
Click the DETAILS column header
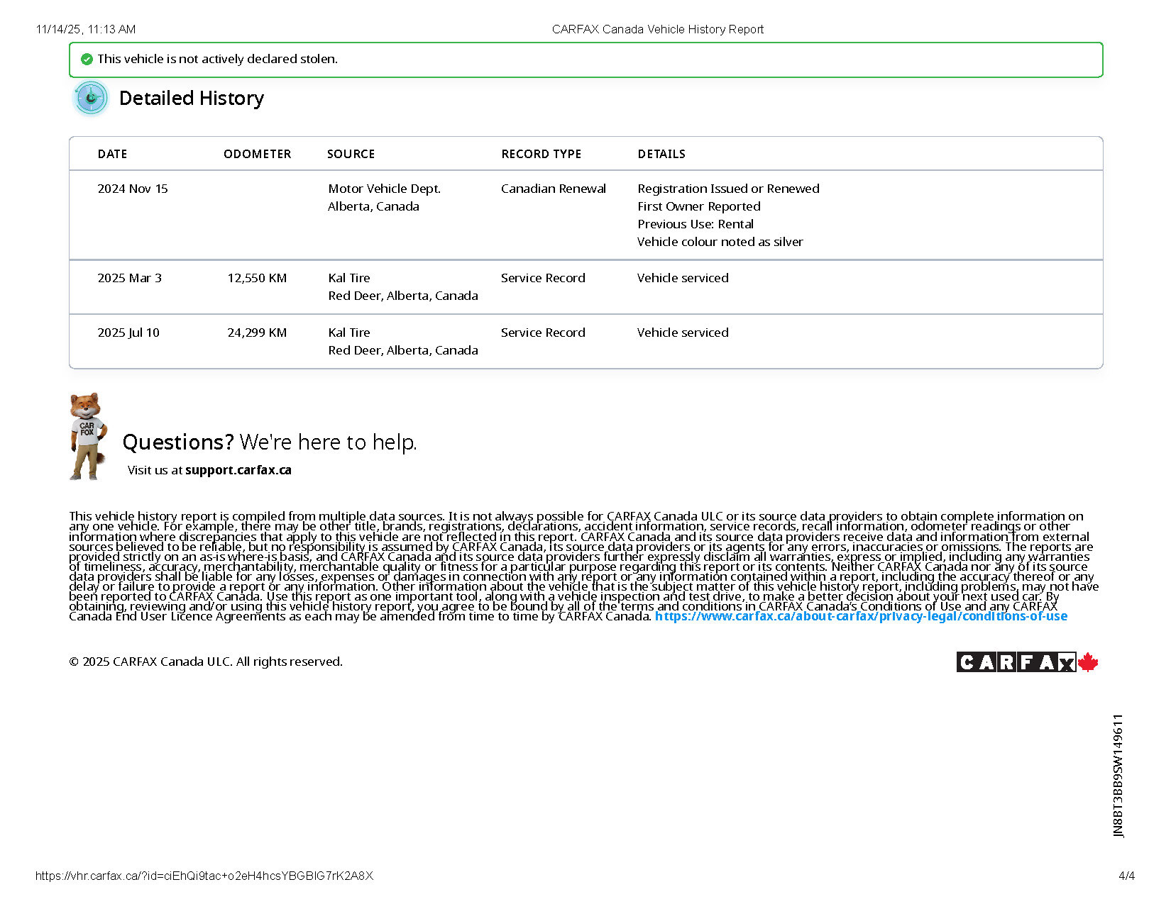(x=661, y=154)
